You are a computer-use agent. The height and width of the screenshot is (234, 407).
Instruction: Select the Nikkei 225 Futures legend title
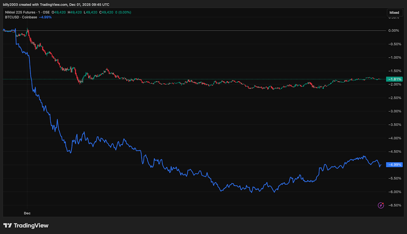point(19,12)
